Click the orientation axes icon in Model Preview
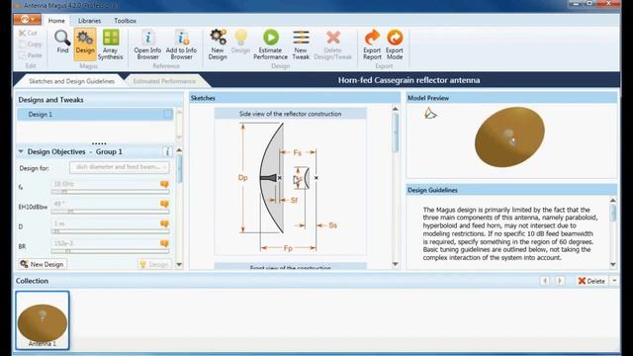Screen dimensions: 633x356 tap(430, 114)
